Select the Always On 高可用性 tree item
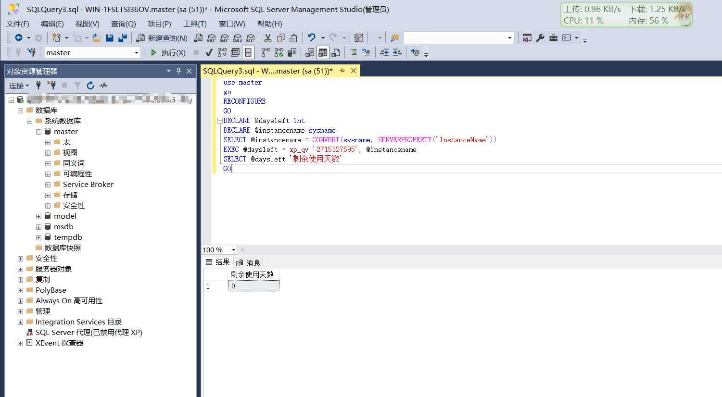This screenshot has width=722, height=397. point(69,301)
